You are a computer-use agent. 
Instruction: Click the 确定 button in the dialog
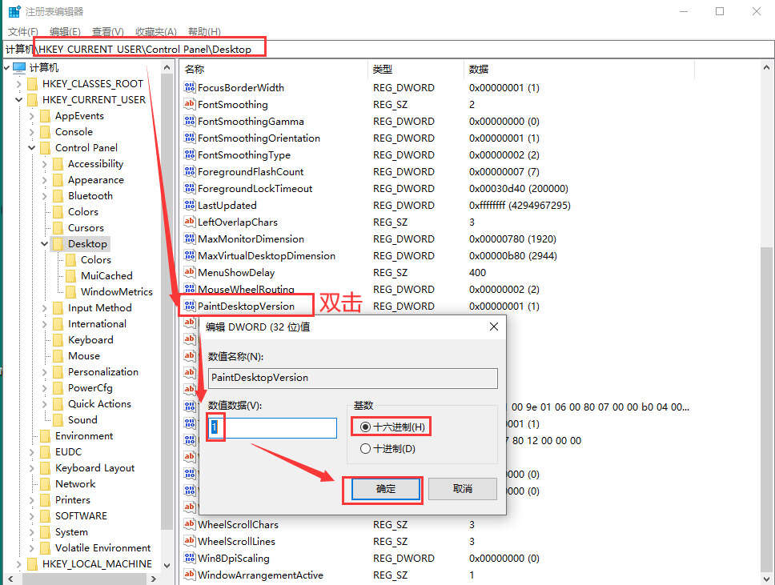pyautogui.click(x=386, y=489)
